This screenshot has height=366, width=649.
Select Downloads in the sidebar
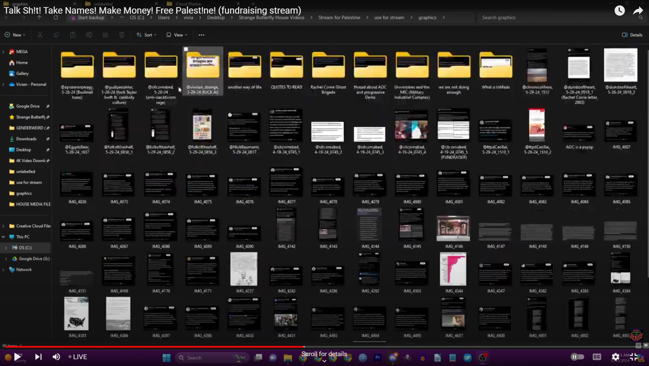[26, 139]
